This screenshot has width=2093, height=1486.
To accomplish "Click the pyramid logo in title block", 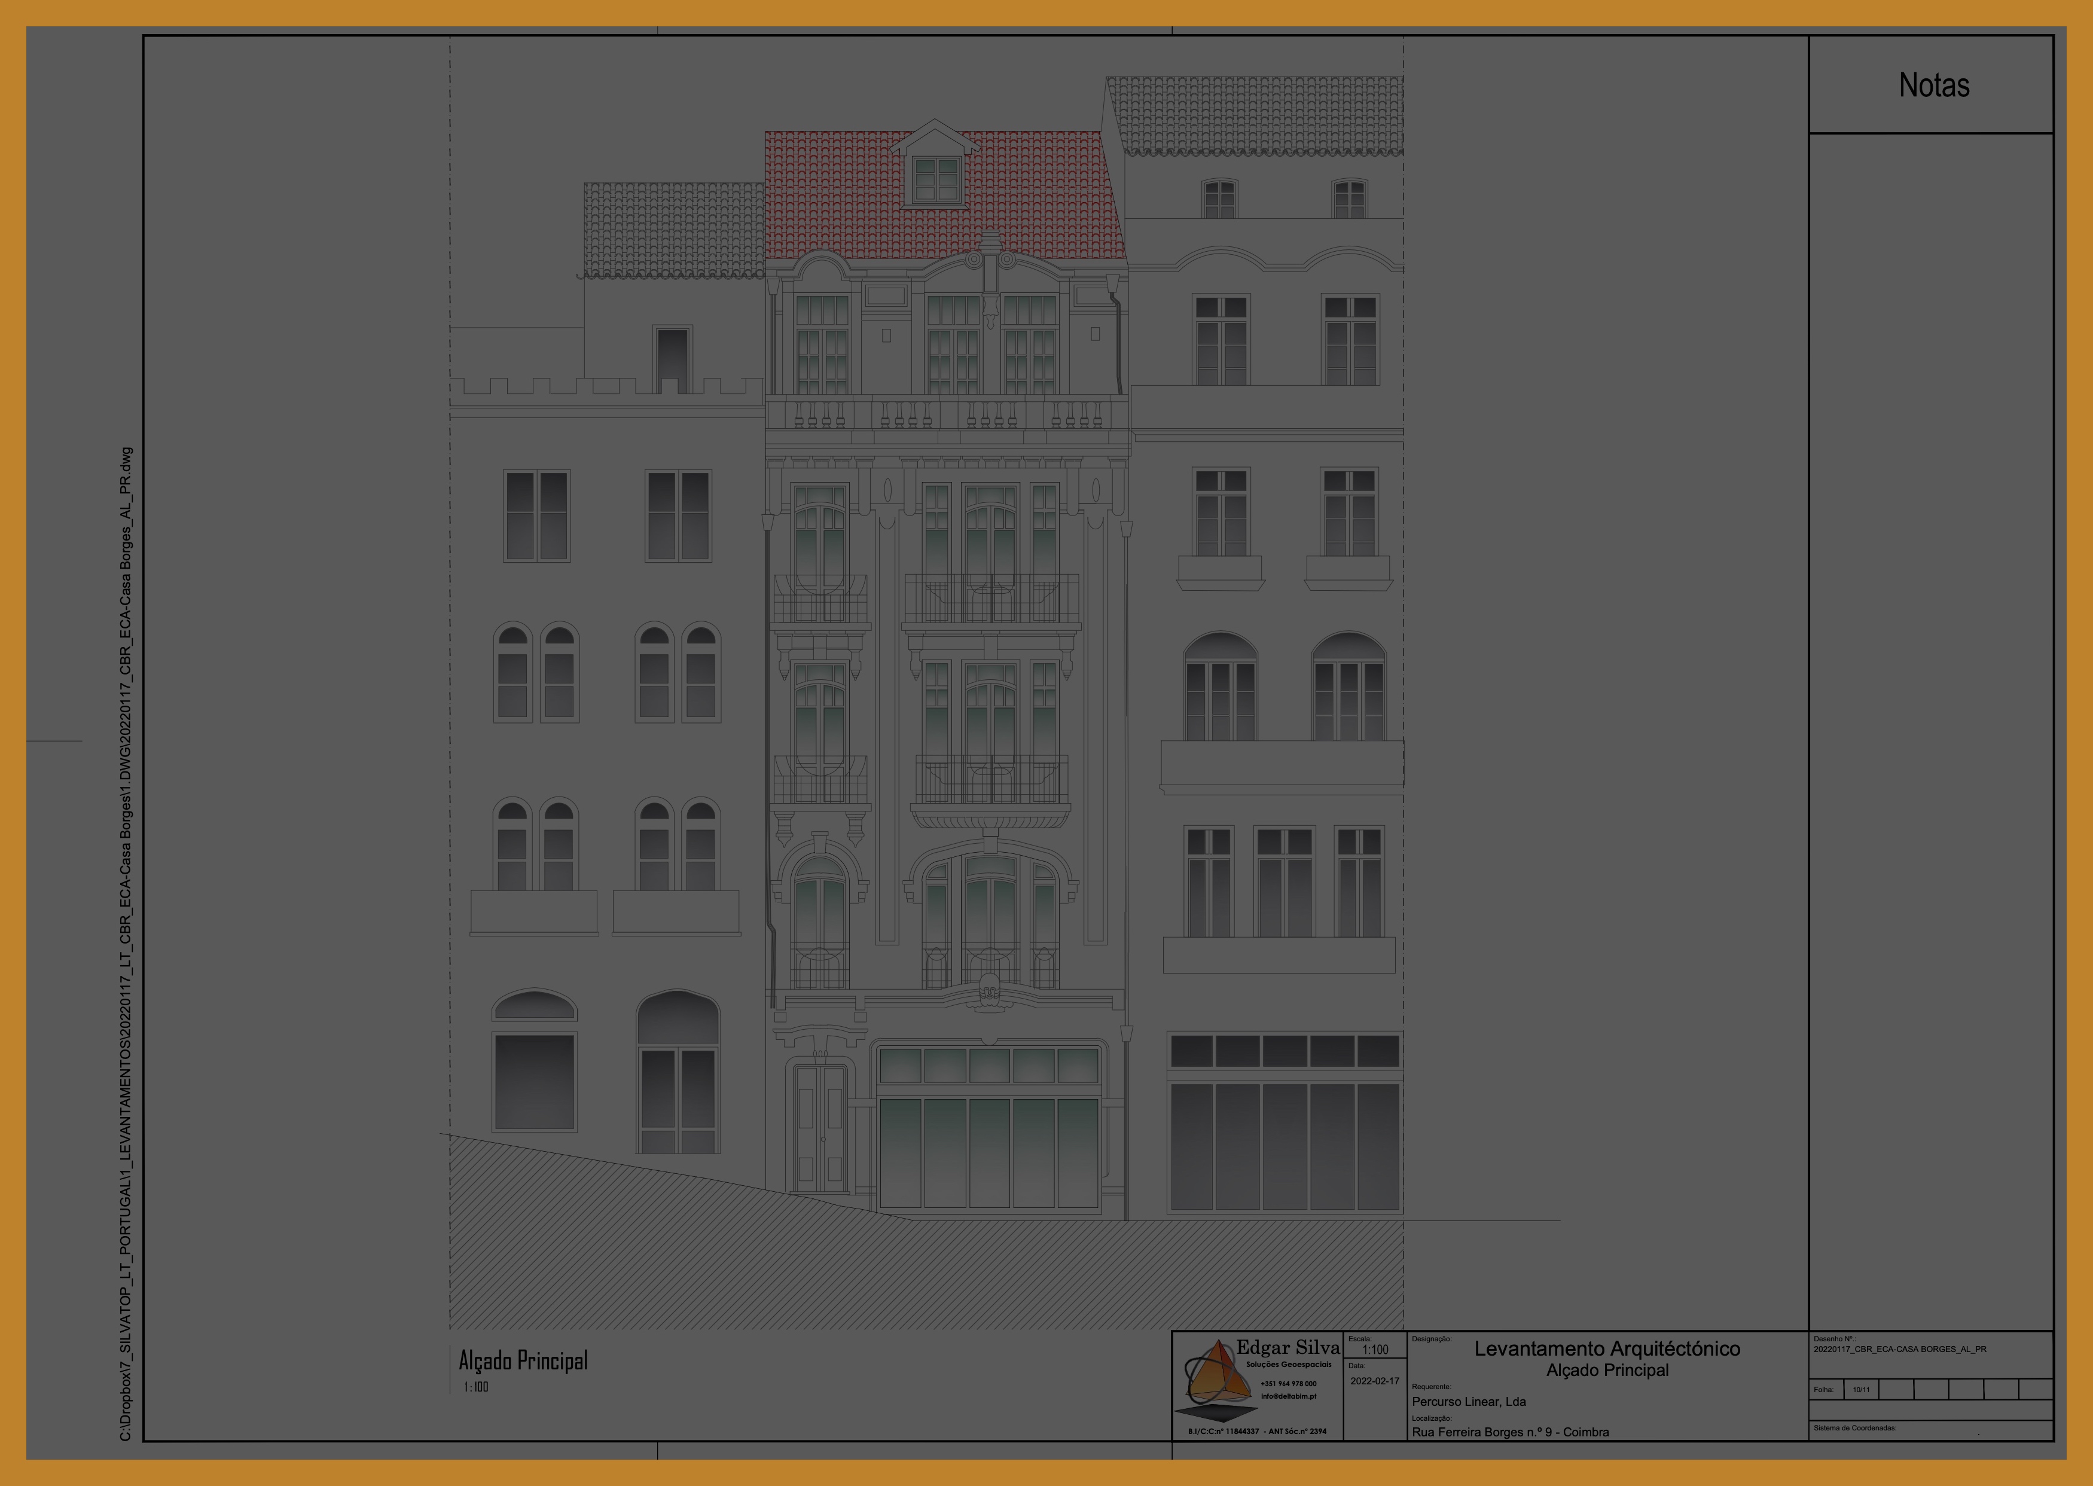I will (1219, 1380).
